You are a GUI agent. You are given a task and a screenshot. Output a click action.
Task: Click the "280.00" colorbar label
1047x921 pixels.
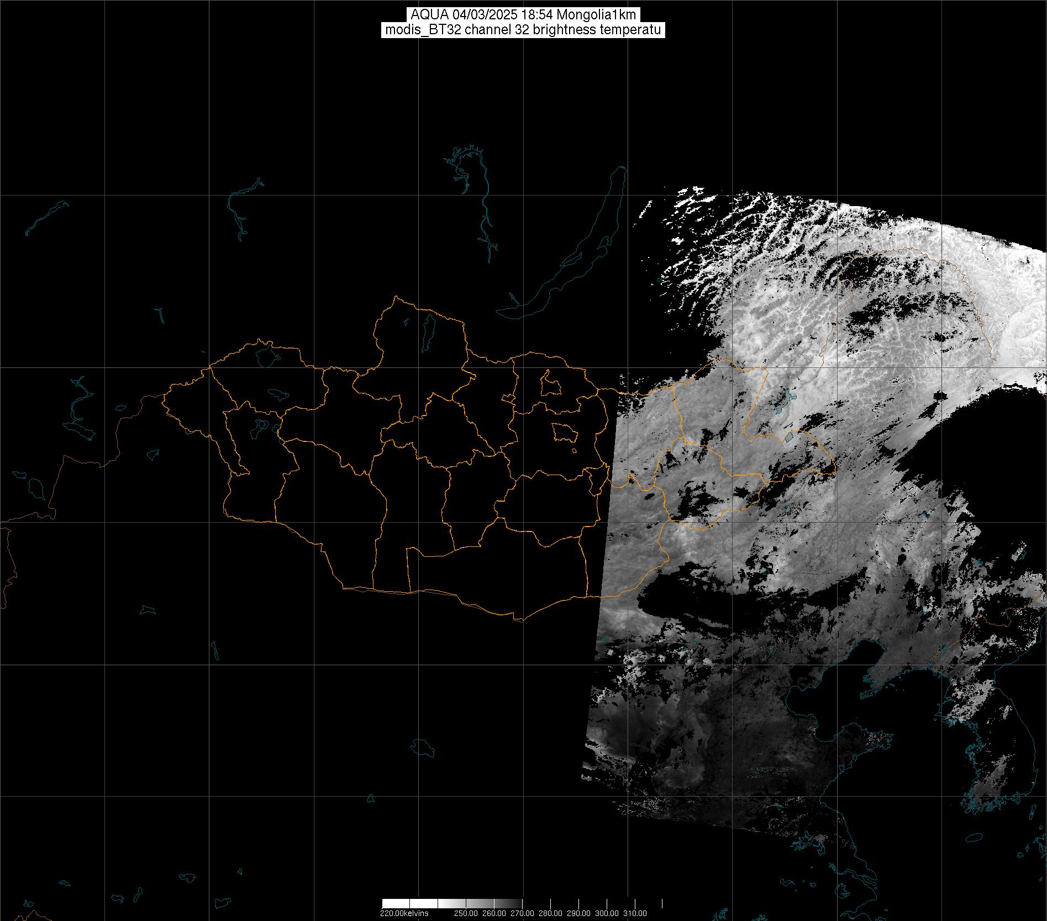tap(550, 913)
